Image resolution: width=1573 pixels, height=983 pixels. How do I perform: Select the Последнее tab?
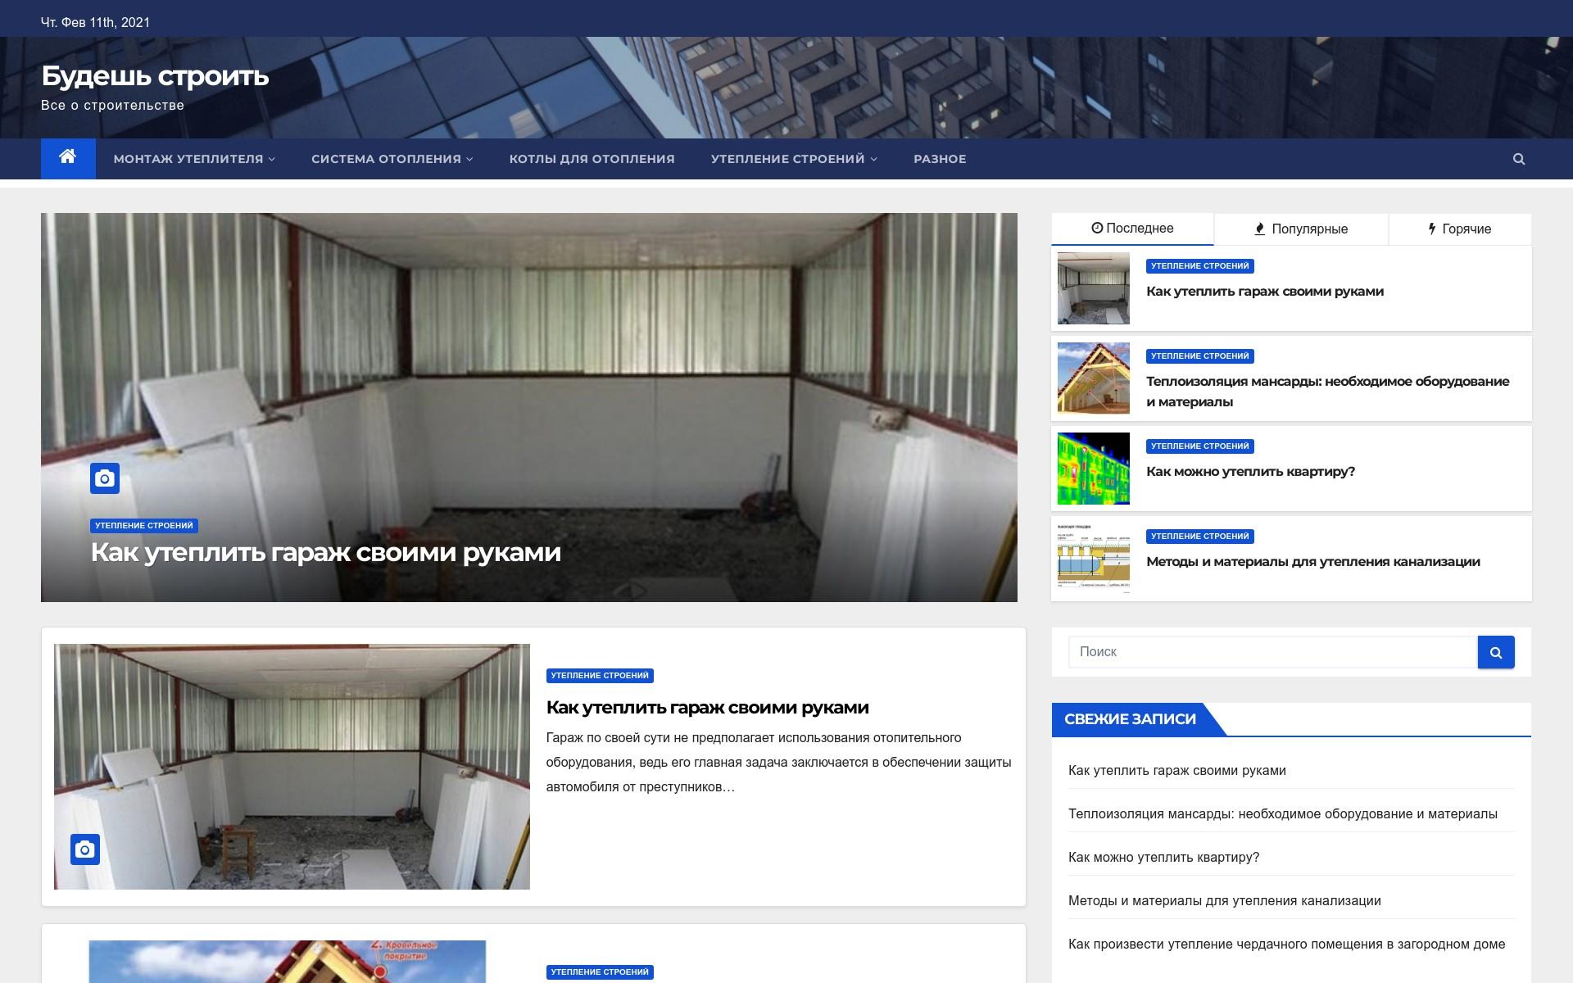pos(1132,229)
